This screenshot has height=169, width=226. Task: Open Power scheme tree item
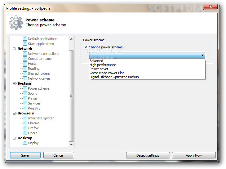coord(39,88)
